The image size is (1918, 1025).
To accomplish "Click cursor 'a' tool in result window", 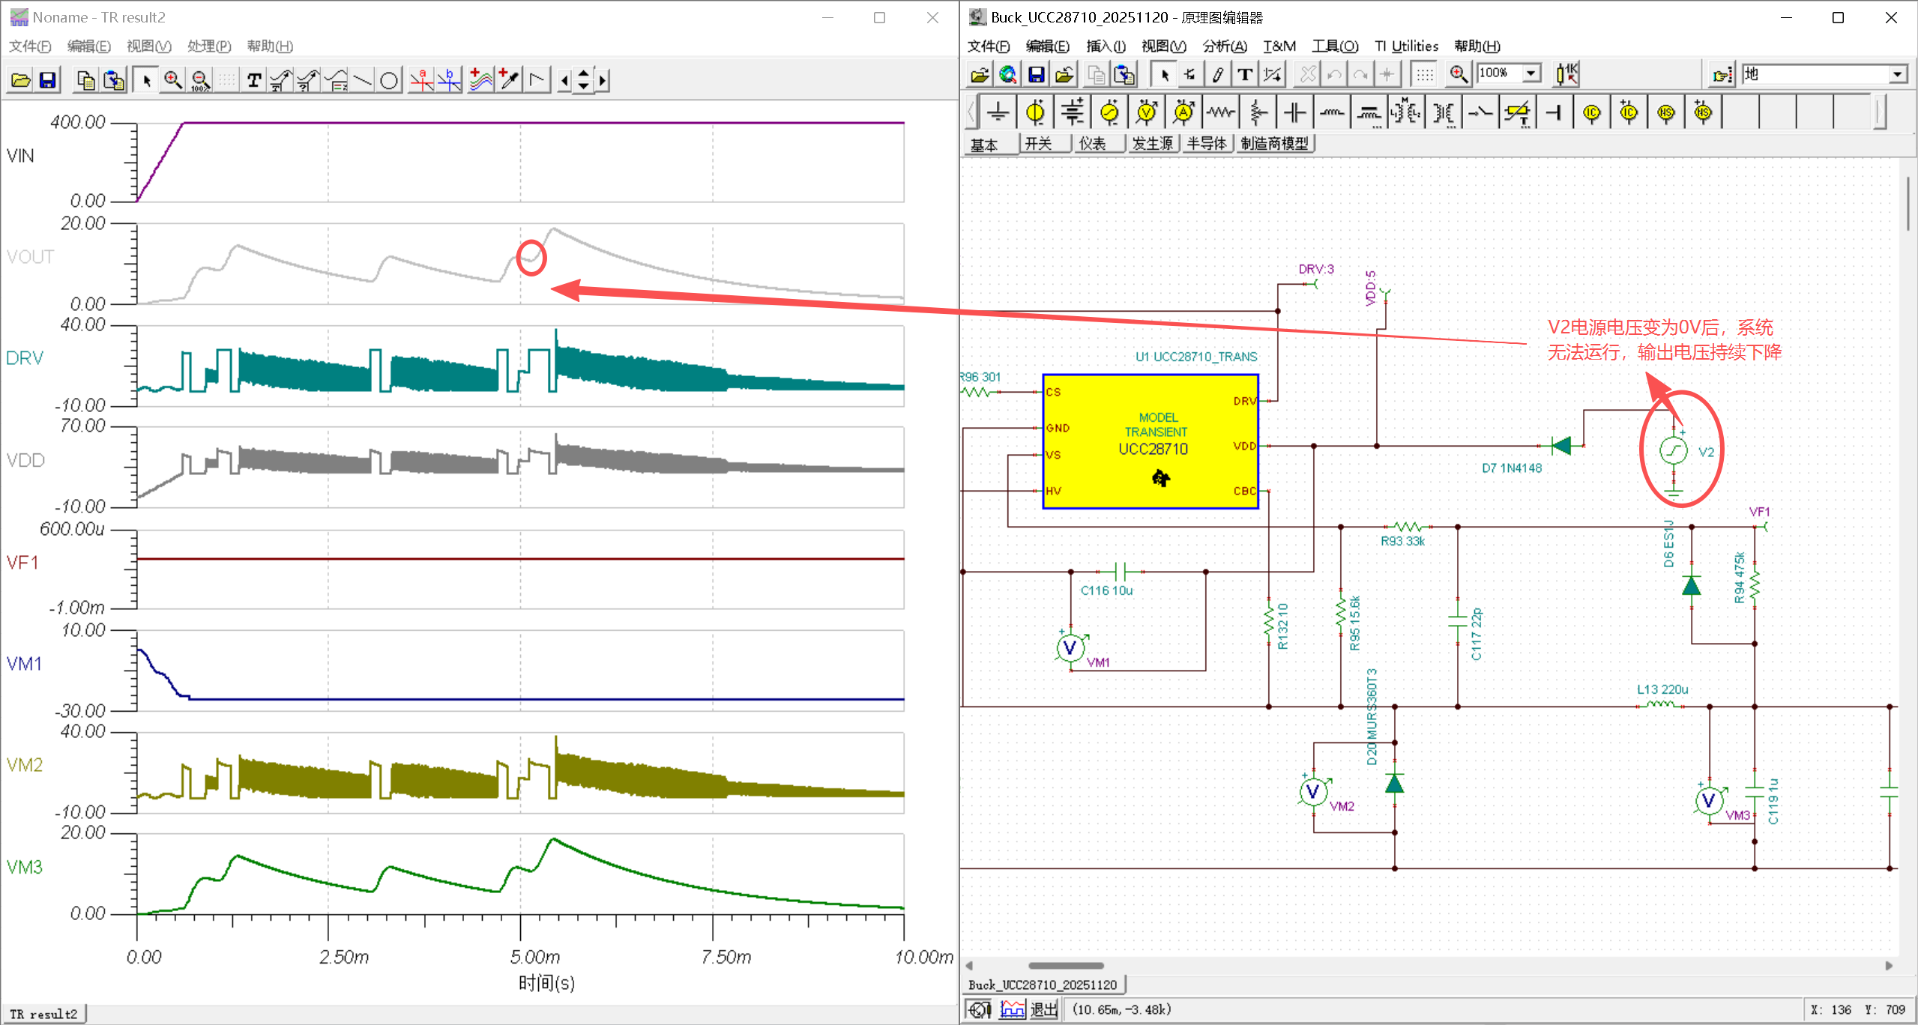I will click(x=422, y=80).
